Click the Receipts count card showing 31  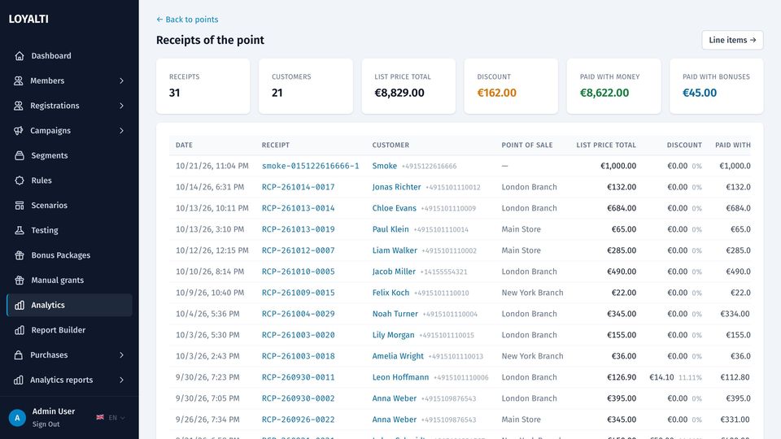[203, 86]
